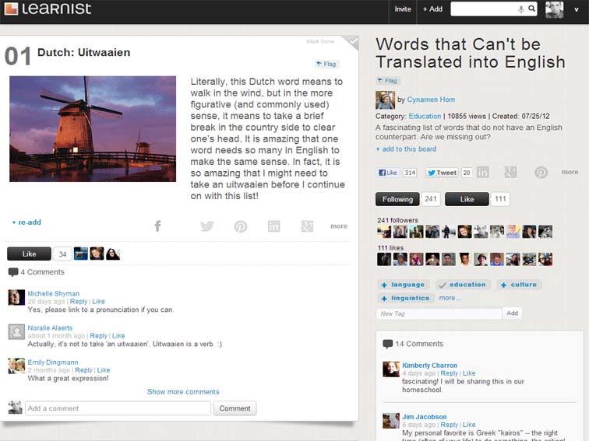This screenshot has width=589, height=441.
Task: Open Kimberly Charron's profile
Action: click(x=429, y=366)
